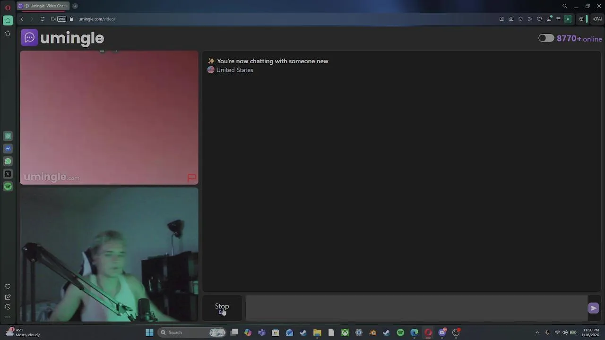Open the sidebar history clock icon
The width and height of the screenshot is (605, 340).
pyautogui.click(x=8, y=307)
